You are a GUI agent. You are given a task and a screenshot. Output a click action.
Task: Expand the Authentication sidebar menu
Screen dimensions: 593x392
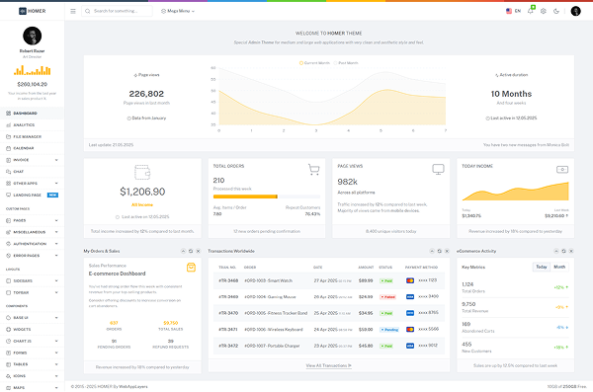[33, 244]
